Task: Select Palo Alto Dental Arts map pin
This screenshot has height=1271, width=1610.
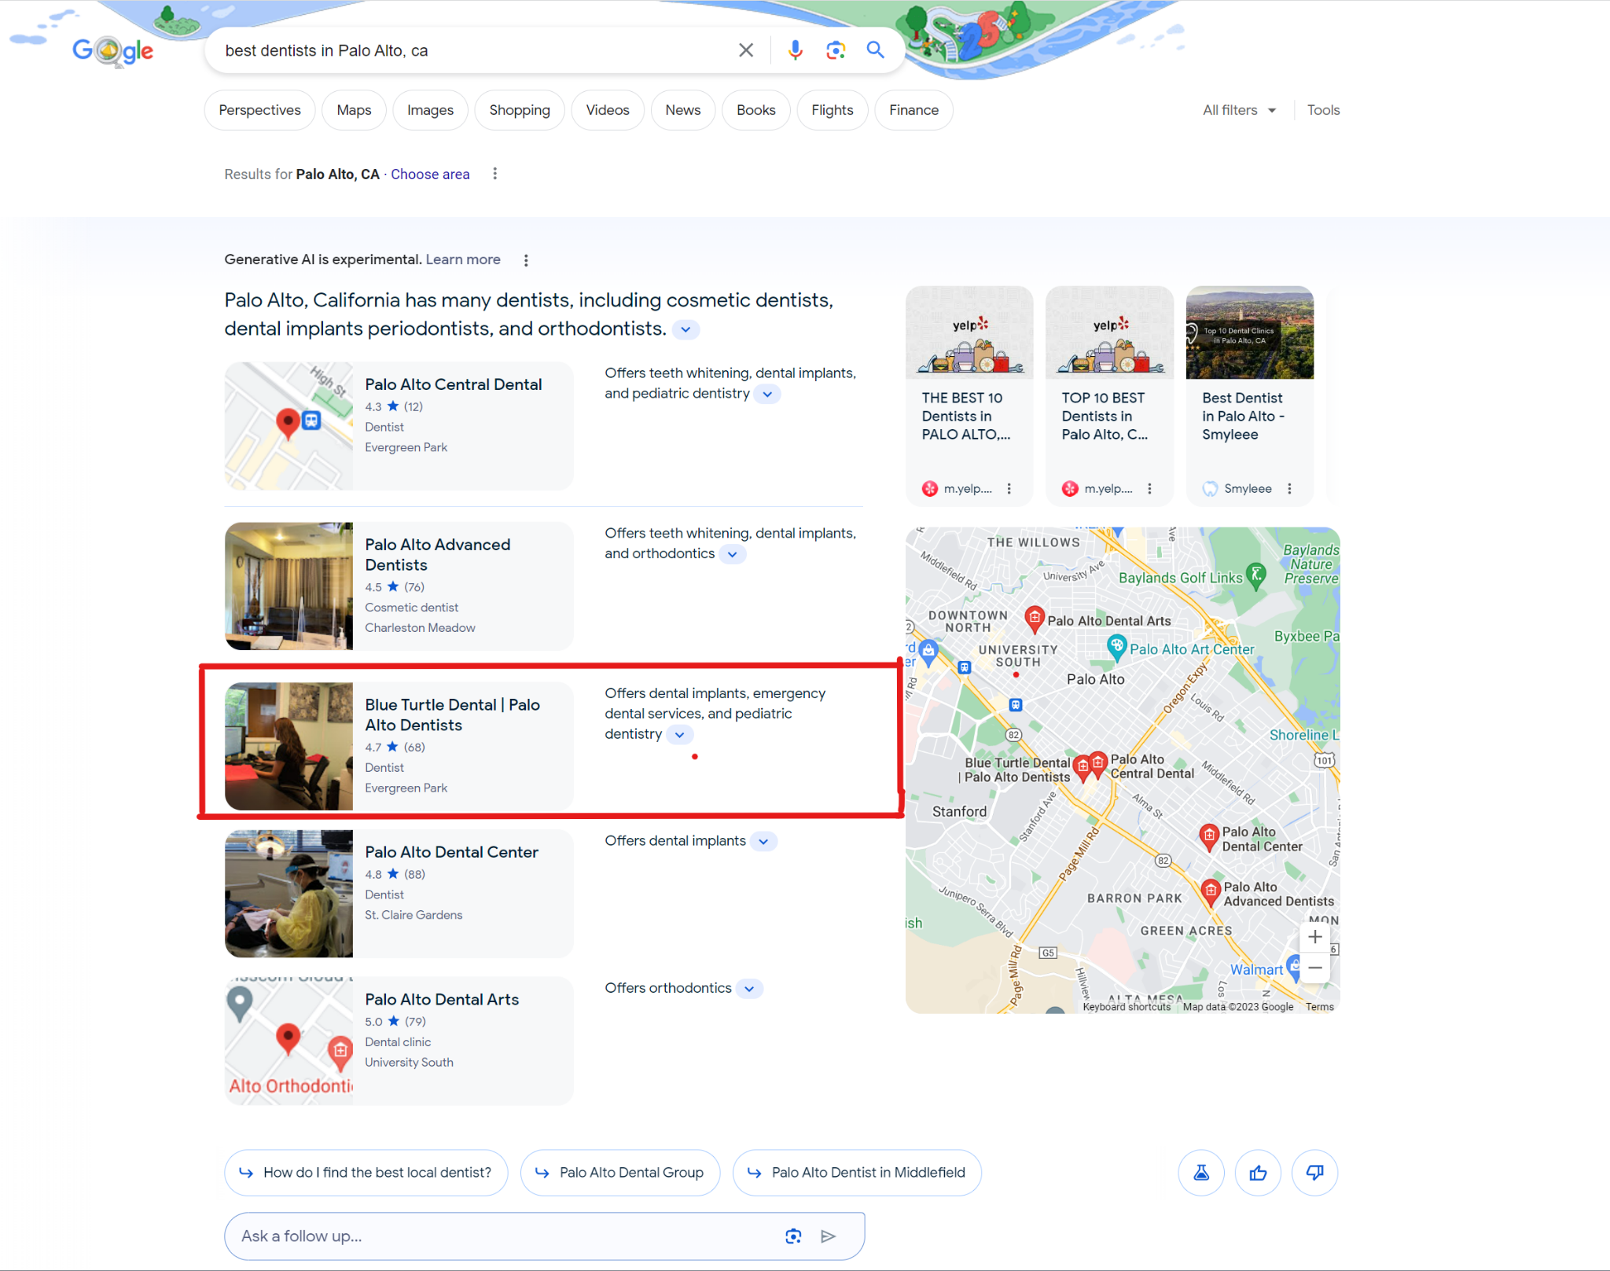Action: coord(1035,619)
